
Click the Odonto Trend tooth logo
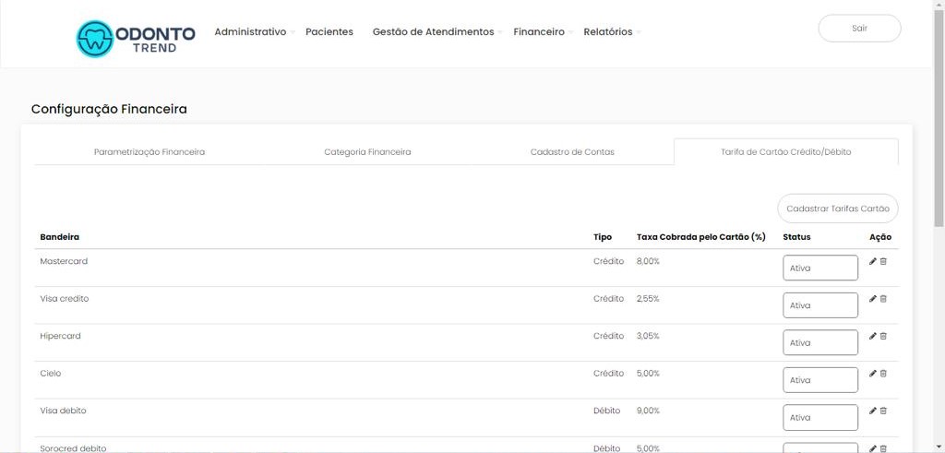point(94,39)
